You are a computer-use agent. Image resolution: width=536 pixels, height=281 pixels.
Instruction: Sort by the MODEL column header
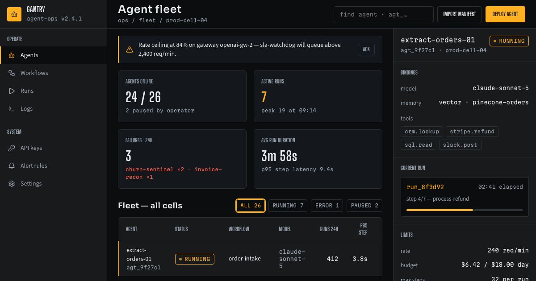(x=285, y=229)
